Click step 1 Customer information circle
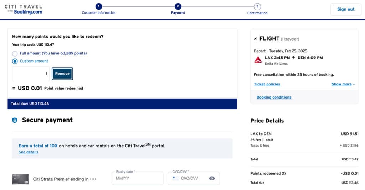 (99, 6)
